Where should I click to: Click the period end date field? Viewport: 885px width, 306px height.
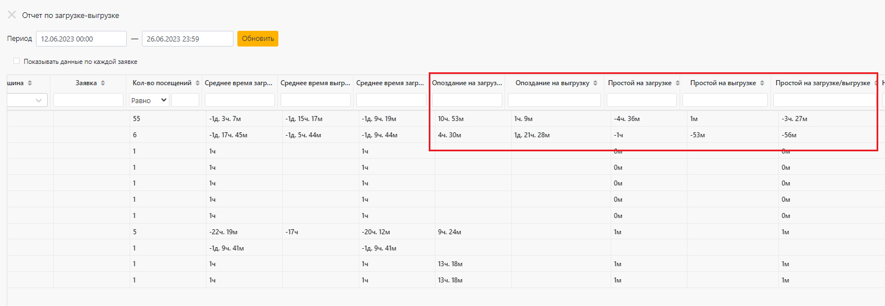(187, 39)
